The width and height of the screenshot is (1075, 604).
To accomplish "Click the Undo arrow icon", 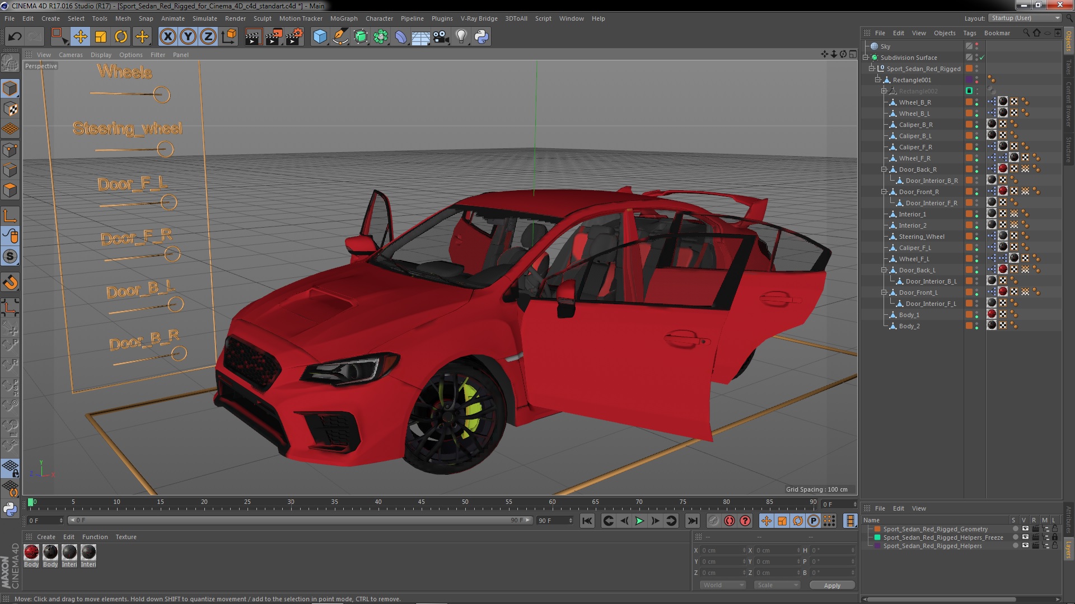I will click(15, 37).
